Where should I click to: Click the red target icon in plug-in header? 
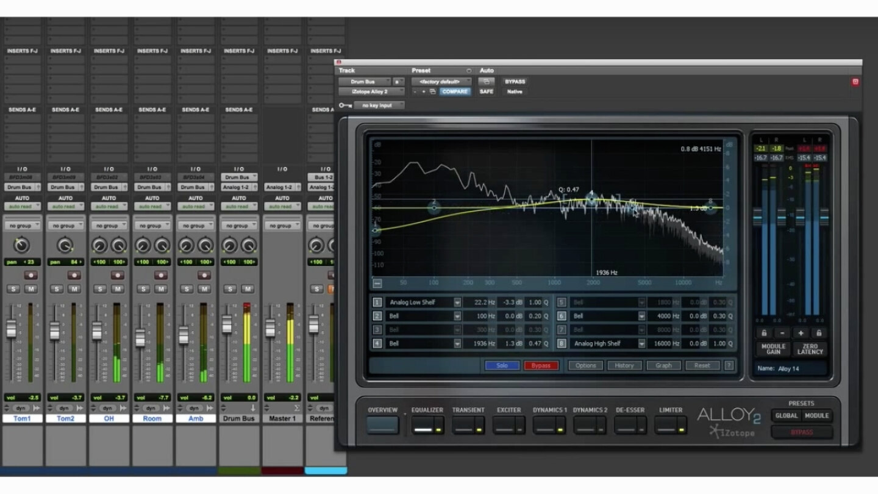click(x=855, y=82)
